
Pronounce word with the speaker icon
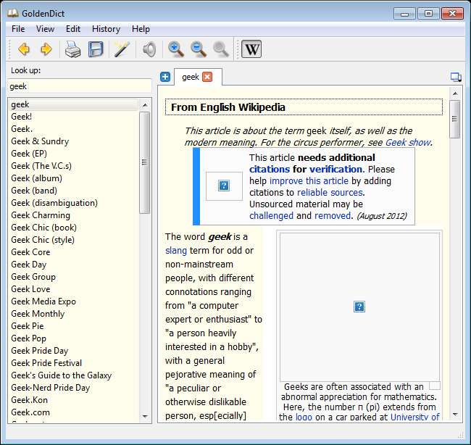tap(149, 49)
